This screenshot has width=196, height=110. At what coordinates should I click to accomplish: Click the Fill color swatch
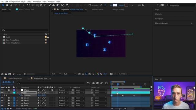pyautogui.click(x=115, y=5)
